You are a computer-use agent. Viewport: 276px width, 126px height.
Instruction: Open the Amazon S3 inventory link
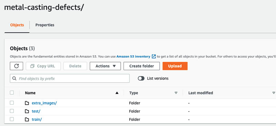coord(133,56)
